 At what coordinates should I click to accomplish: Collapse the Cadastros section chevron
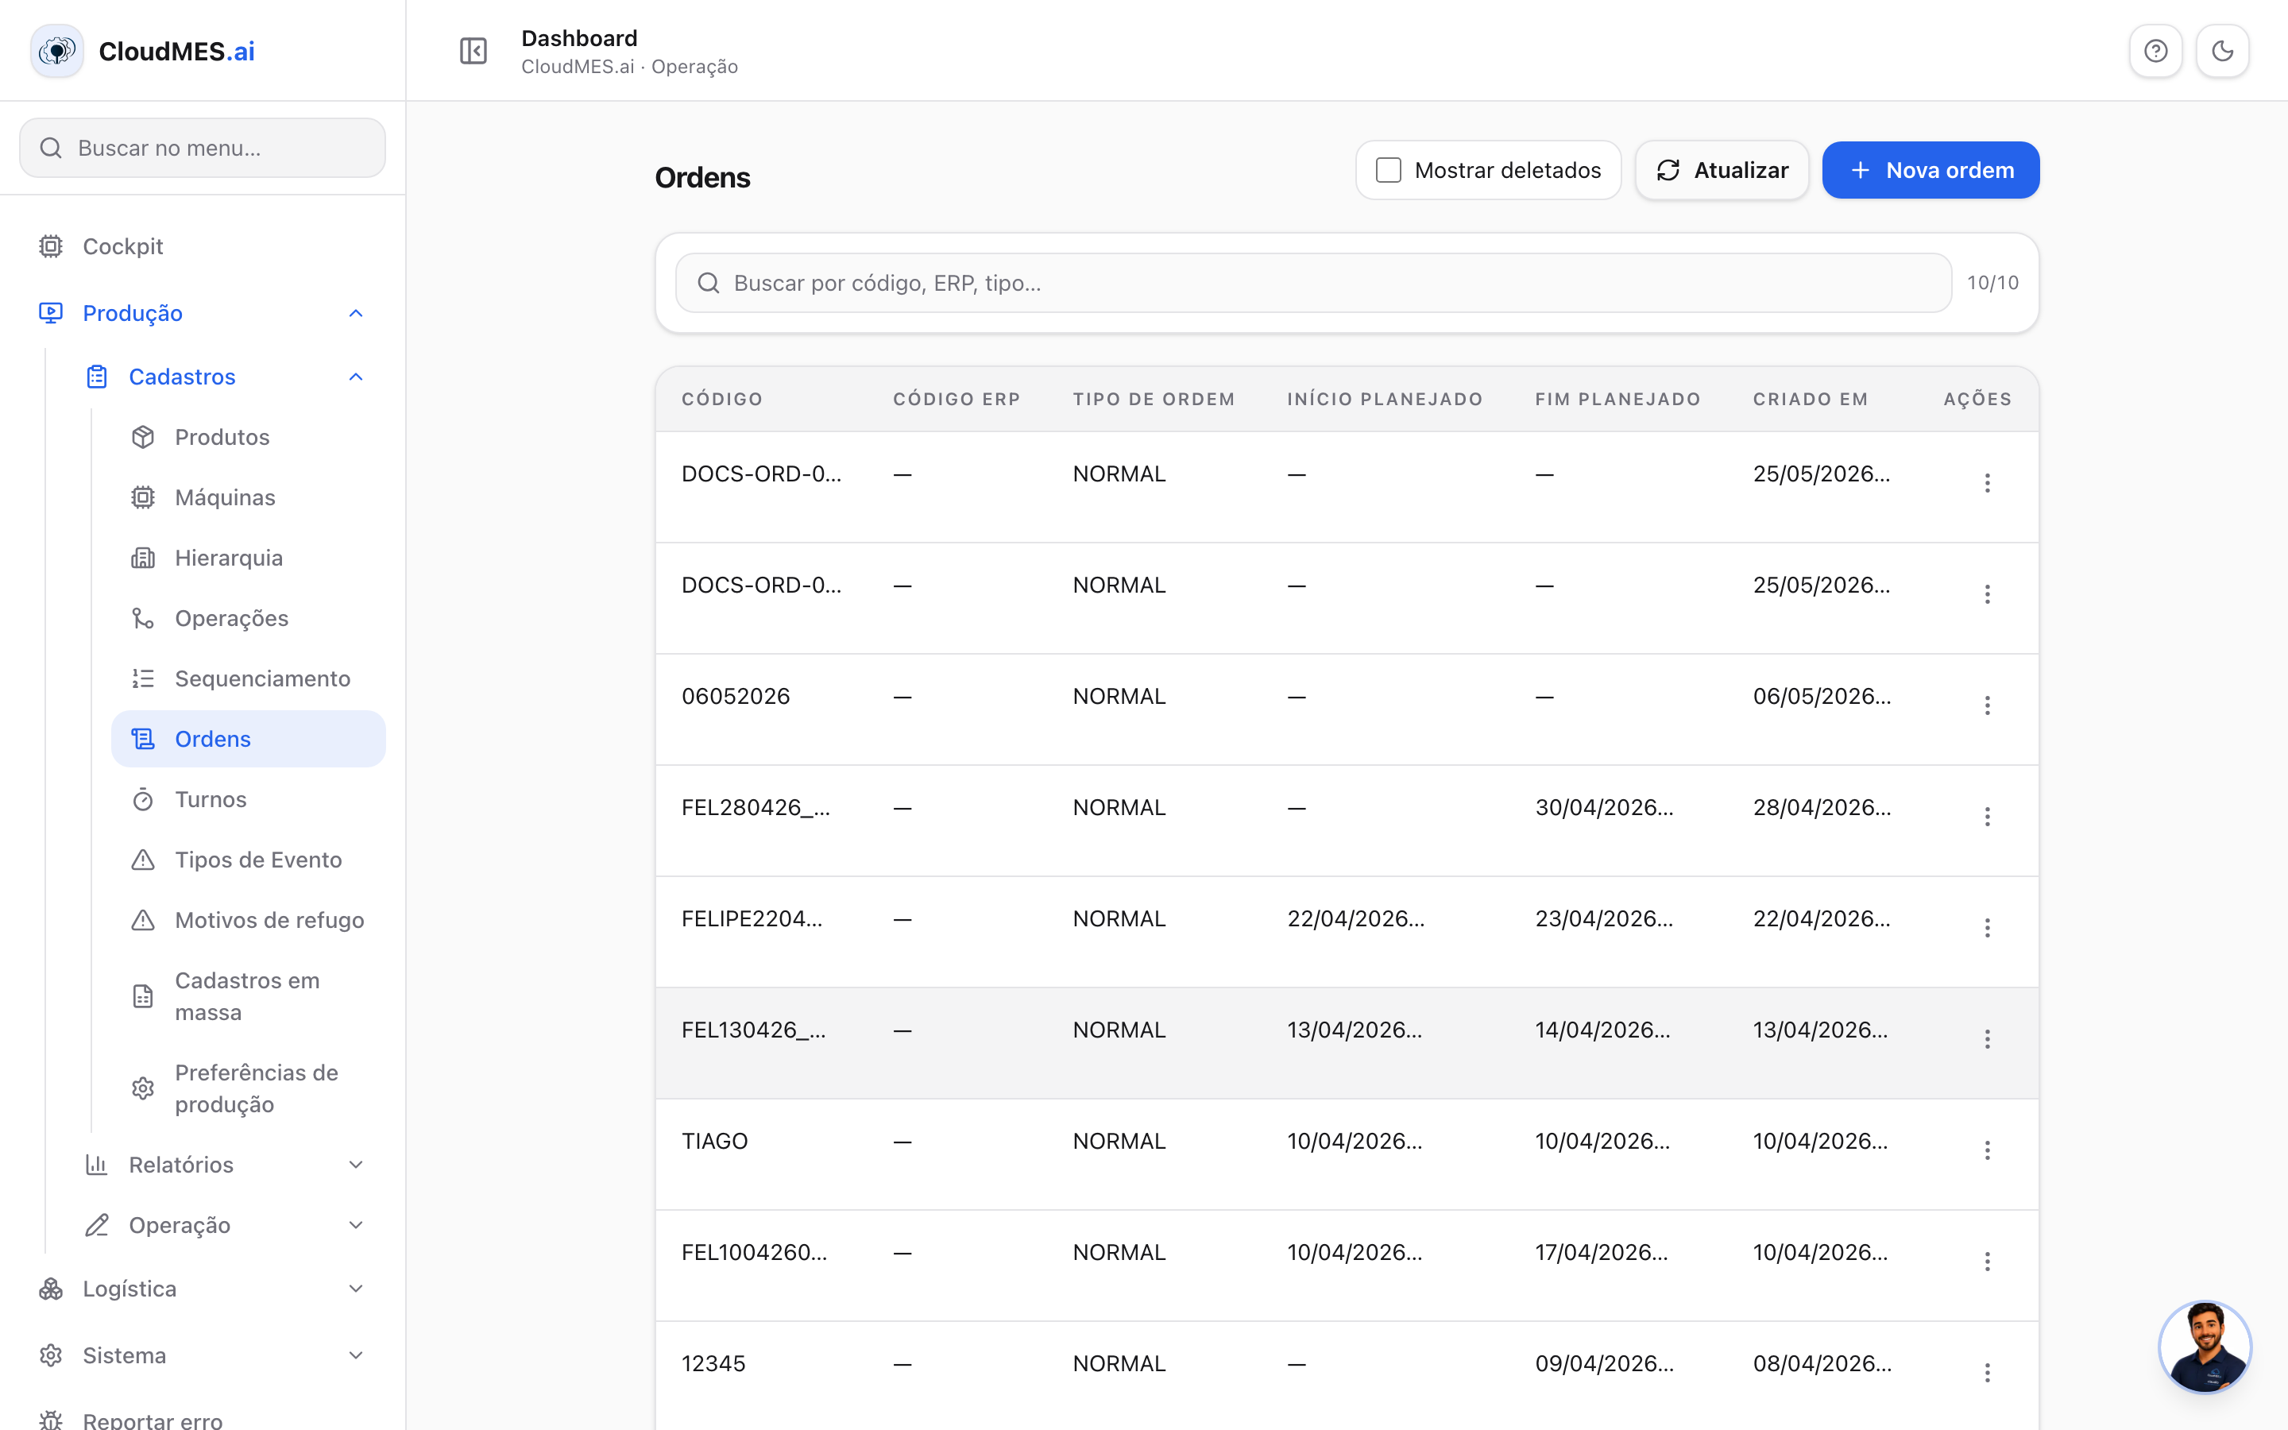tap(355, 377)
